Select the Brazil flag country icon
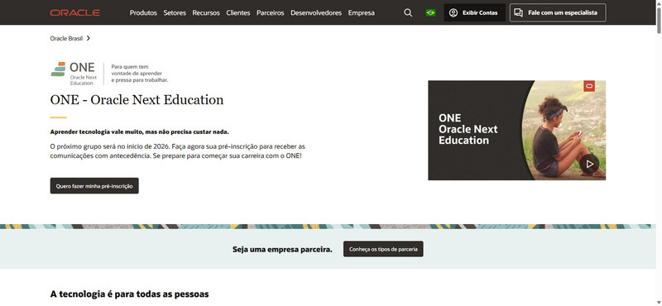662x306 pixels. 430,12
